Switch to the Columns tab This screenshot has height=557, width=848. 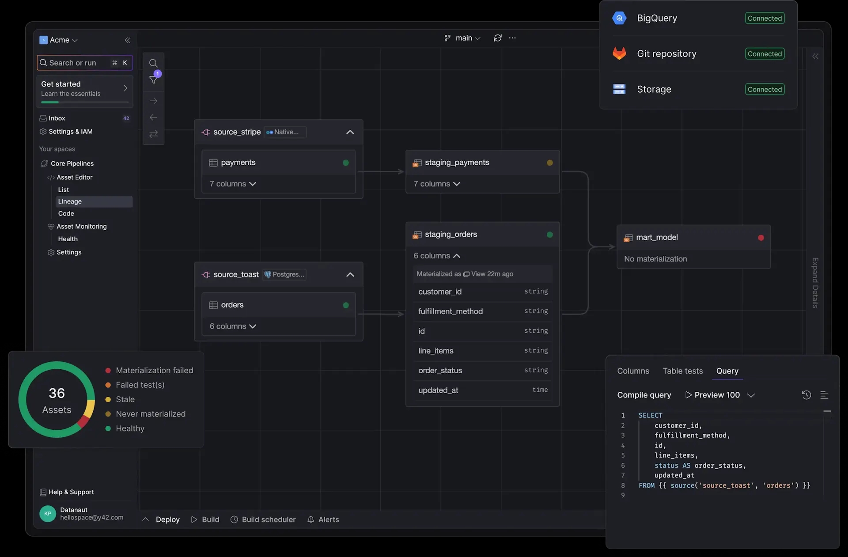[633, 371]
